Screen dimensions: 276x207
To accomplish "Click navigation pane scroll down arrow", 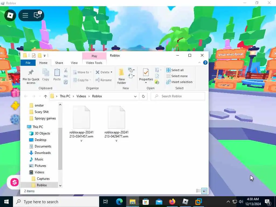I will 60,185.
